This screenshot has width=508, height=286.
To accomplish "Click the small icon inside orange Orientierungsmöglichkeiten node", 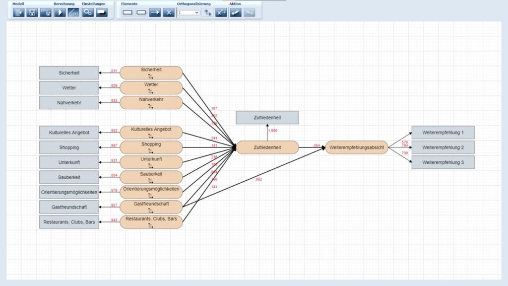I will [x=151, y=196].
